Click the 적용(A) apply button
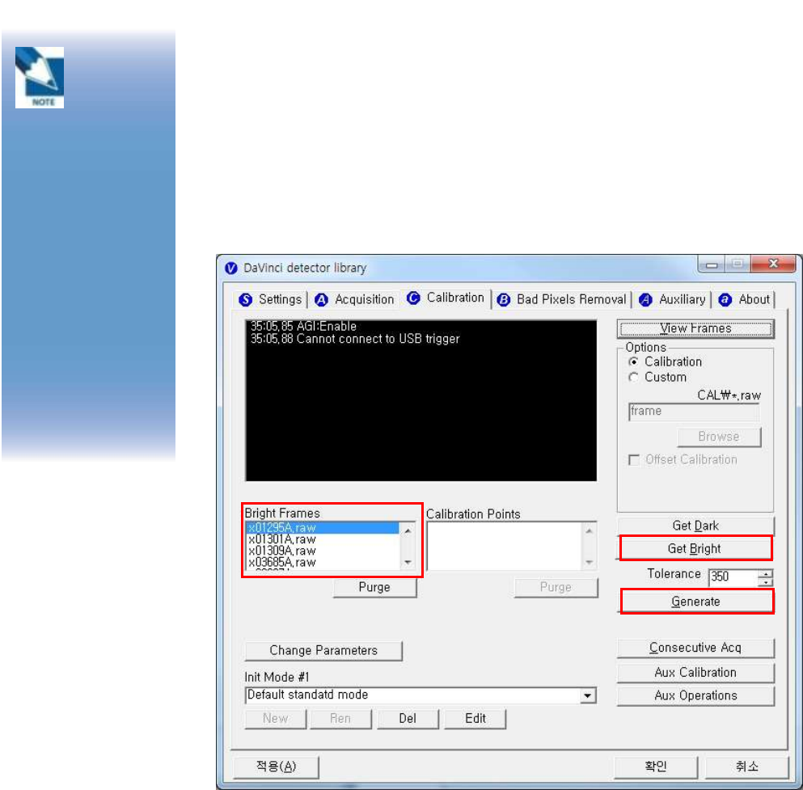The width and height of the screenshot is (803, 790). pyautogui.click(x=276, y=767)
